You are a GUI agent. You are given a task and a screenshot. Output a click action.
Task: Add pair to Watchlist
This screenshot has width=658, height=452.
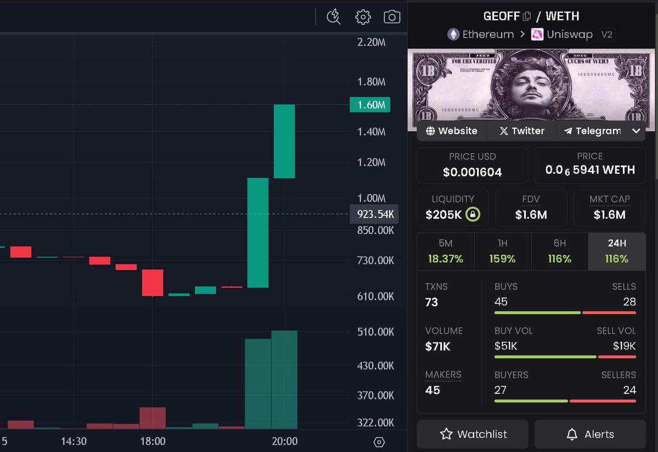click(473, 434)
